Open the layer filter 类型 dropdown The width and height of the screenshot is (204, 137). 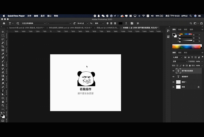point(177,57)
